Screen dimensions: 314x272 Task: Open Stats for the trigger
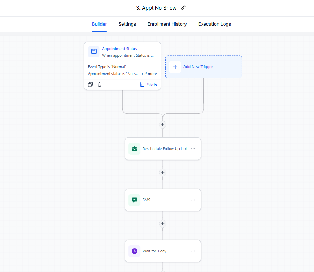(148, 85)
